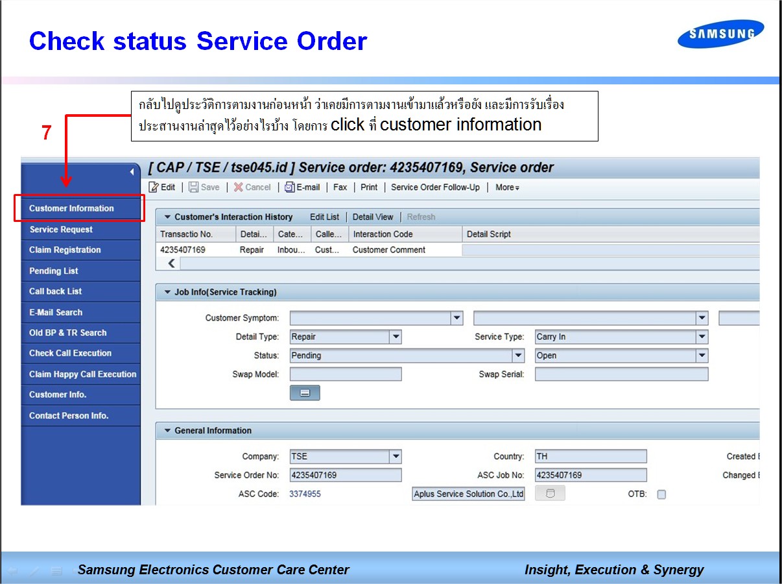Tick the OTB checkbox
Screen dimensions: 782x584
coord(661,494)
